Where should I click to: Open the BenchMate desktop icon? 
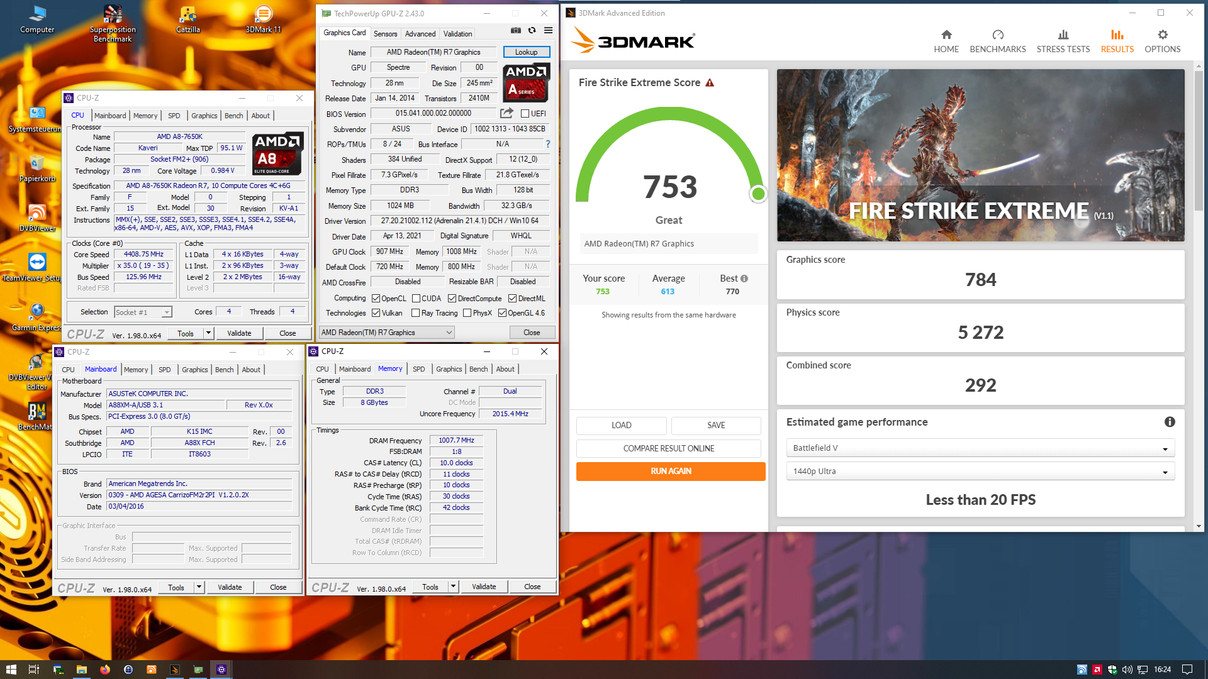pyautogui.click(x=36, y=416)
